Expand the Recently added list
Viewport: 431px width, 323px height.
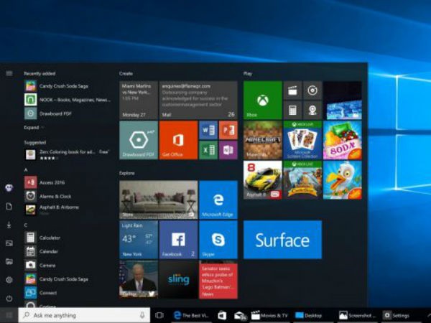click(32, 127)
